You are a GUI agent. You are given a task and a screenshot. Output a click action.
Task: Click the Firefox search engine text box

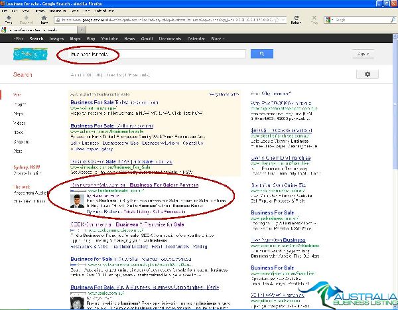click(362, 20)
